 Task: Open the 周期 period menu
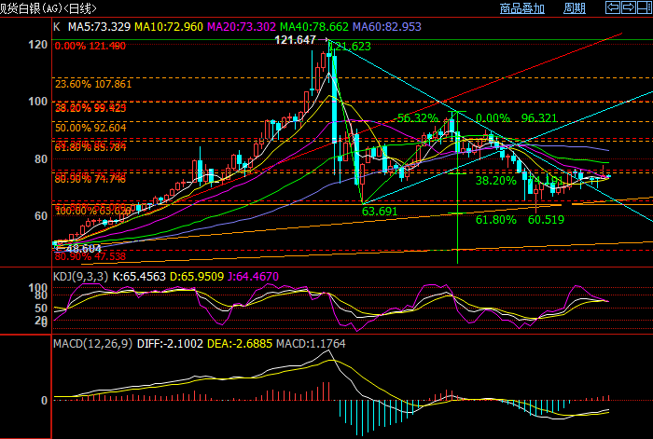pos(575,8)
